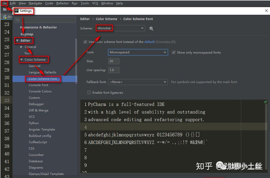Open the Tools menu
This screenshot has width=270, height=178.
pyautogui.click(x=85, y=3)
